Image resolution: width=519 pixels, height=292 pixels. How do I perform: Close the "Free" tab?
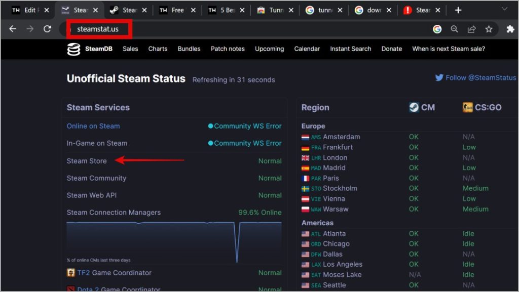193,10
